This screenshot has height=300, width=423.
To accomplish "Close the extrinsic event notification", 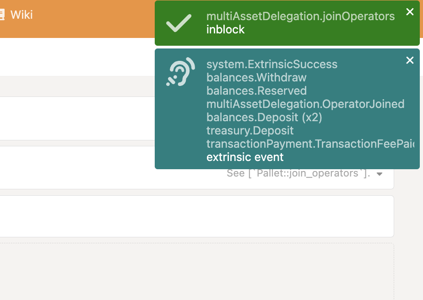I will pos(410,60).
